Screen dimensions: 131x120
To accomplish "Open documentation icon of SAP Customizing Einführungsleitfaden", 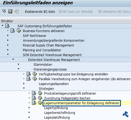I will pyautogui.click(x=7, y=26).
